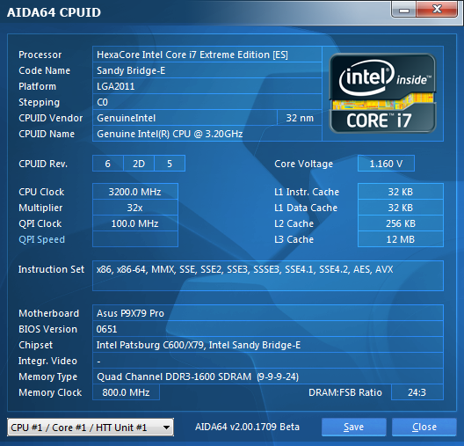The height and width of the screenshot is (446, 464).
Task: Select the Asus P9X79 Pro motherboard field
Action: (x=268, y=313)
